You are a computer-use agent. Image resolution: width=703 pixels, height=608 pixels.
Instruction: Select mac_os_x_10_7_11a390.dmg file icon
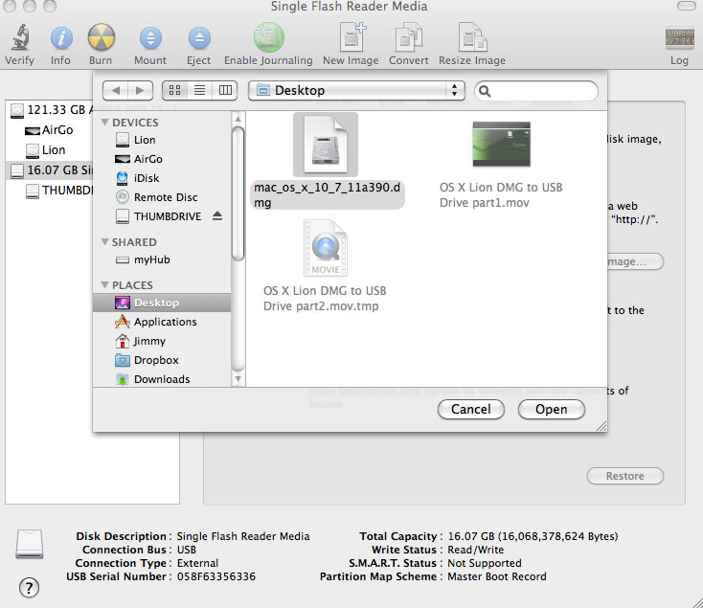pos(326,145)
